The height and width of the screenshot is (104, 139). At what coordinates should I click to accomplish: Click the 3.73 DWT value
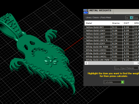[x=126, y=47]
